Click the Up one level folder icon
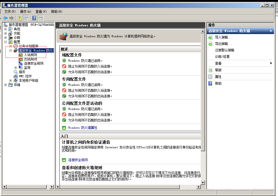This screenshot has height=196, width=278. (20, 18)
